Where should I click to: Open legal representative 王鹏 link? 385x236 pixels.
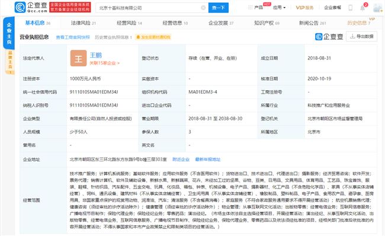tap(96, 55)
